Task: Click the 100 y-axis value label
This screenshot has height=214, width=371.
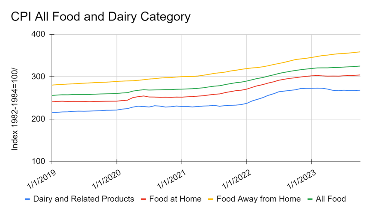Action: pyautogui.click(x=38, y=161)
